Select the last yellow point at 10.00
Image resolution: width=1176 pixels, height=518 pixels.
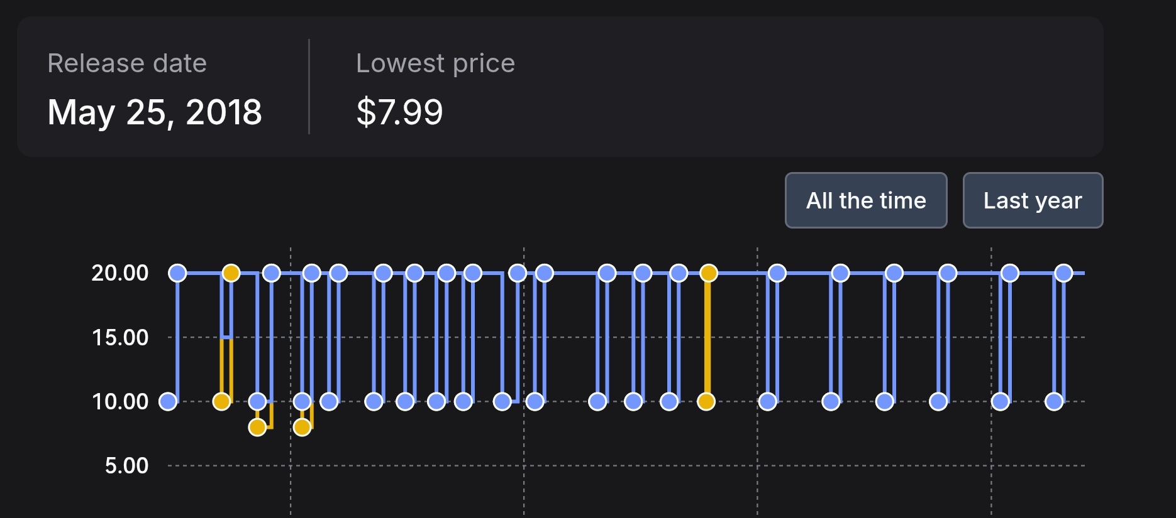click(706, 401)
